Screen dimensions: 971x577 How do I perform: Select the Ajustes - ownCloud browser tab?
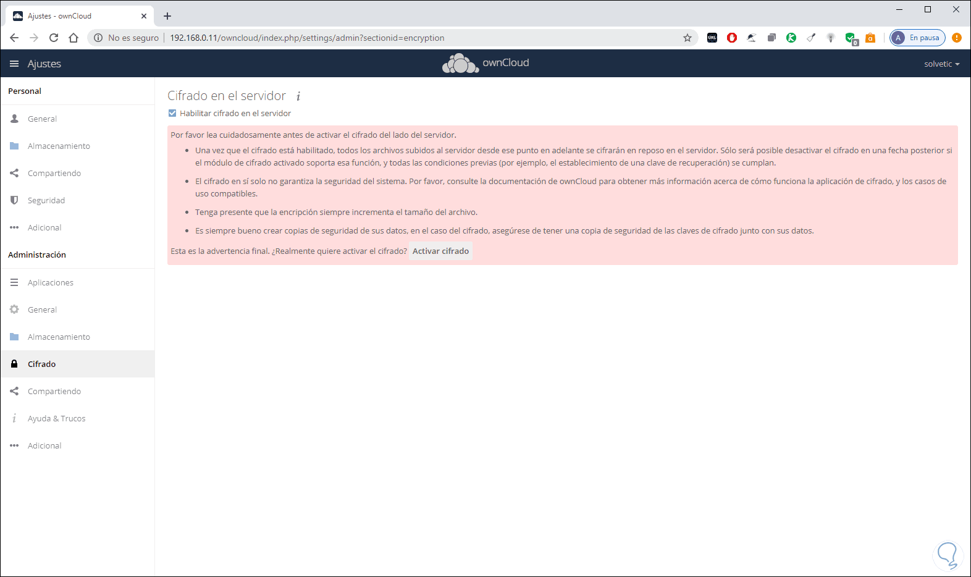pos(79,16)
